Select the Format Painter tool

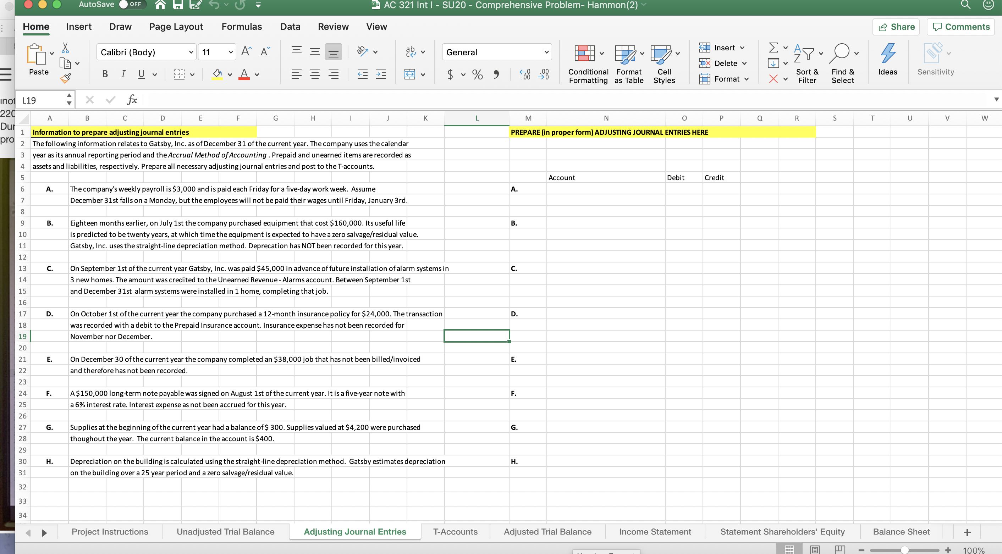click(x=65, y=77)
